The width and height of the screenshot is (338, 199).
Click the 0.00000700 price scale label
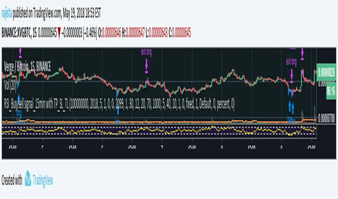(326, 118)
